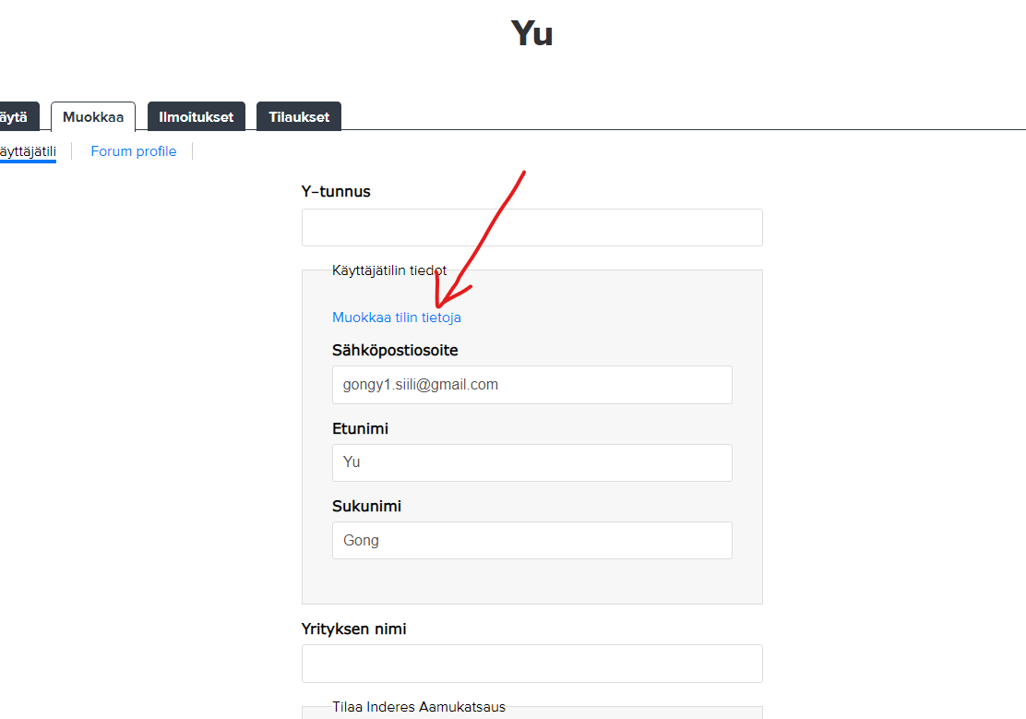Click the Yu page heading
Screen dimensions: 1026x719
531,34
